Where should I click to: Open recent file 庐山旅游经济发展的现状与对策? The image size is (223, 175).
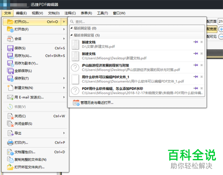click(137, 68)
